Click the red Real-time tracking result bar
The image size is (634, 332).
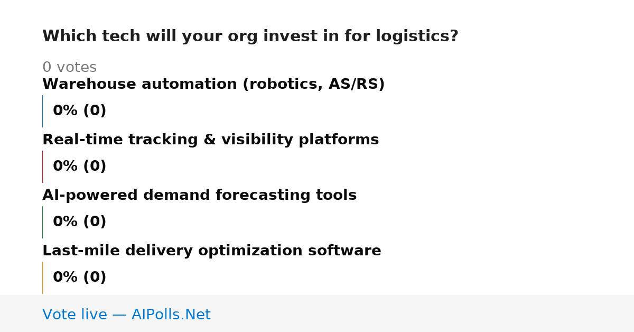coord(42,167)
